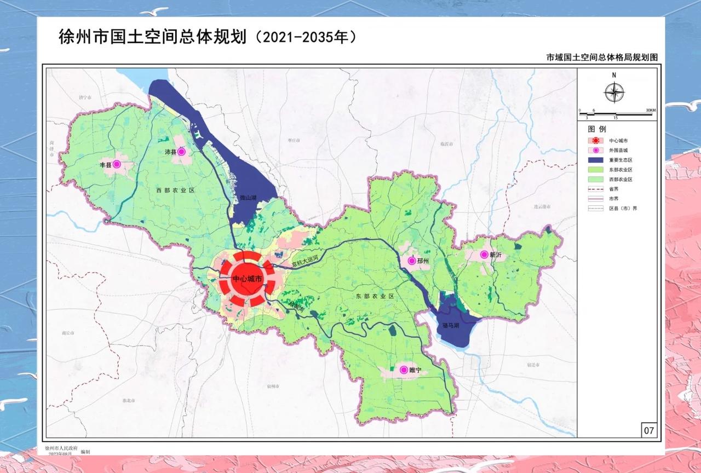
Task: Select the magenta marker for 邳州
Action: point(412,261)
